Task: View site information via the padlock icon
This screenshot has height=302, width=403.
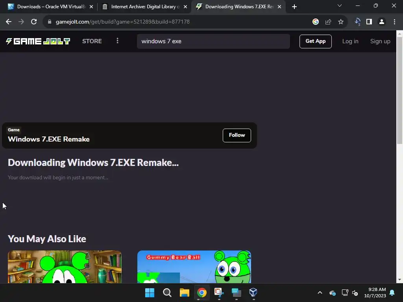Action: (x=50, y=22)
